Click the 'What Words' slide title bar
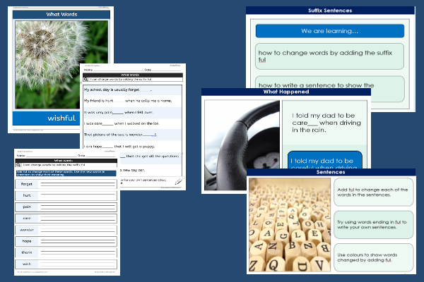This screenshot has height=282, width=424. (61, 15)
